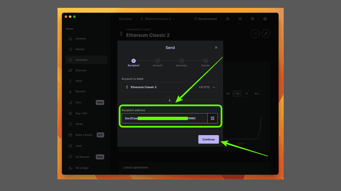Open notifications bell icon
The image size is (341, 191).
[x=227, y=19]
